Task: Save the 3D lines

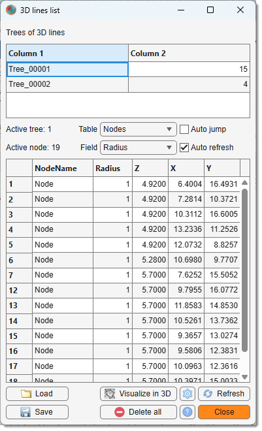Action: 37,412
